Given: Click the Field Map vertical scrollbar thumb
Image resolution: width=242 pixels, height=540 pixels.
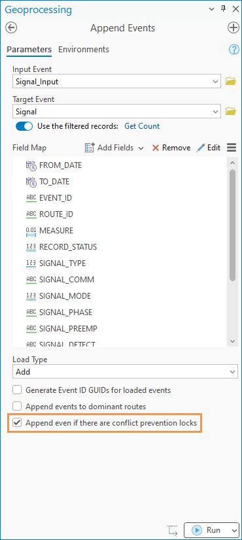Looking at the screenshot, I should [x=233, y=225].
